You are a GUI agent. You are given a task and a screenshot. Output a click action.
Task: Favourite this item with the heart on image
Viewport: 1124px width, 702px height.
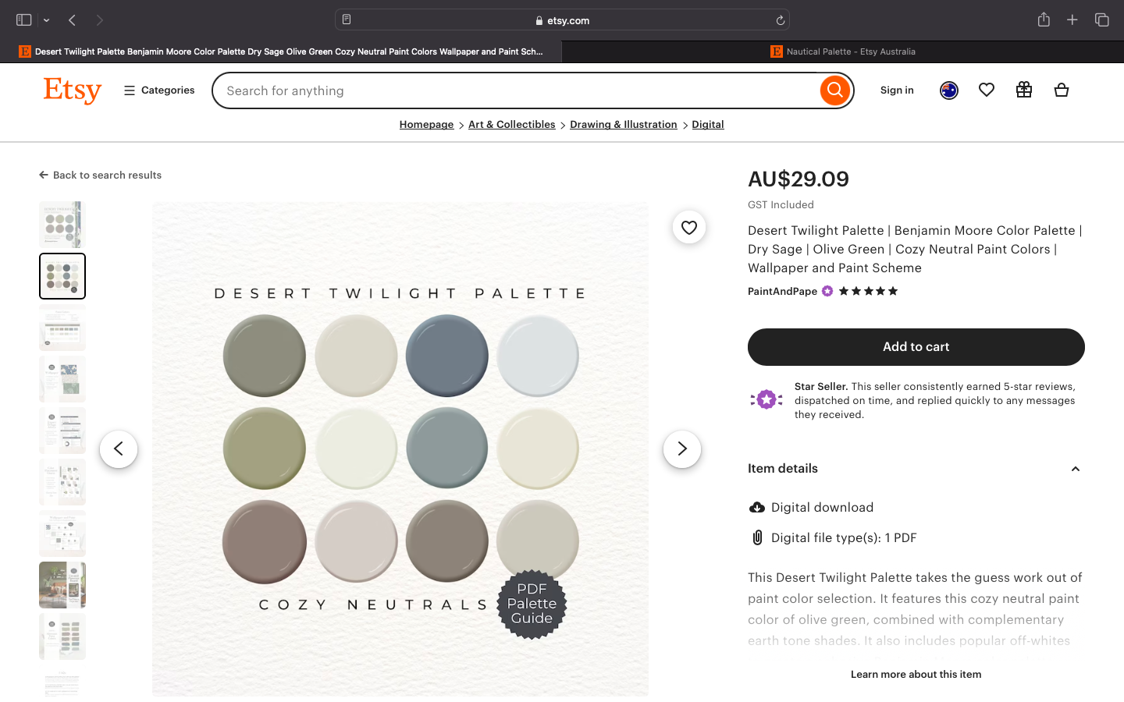[688, 227]
